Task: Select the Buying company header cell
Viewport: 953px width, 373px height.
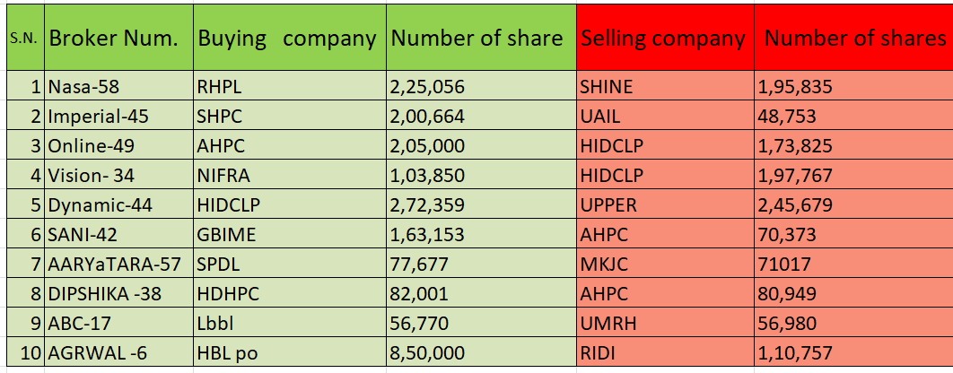Action: coord(290,37)
